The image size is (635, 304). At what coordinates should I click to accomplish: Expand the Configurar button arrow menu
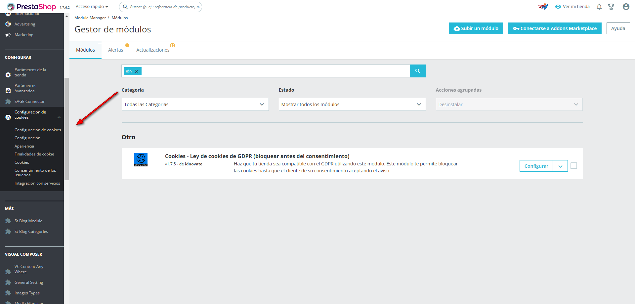561,166
